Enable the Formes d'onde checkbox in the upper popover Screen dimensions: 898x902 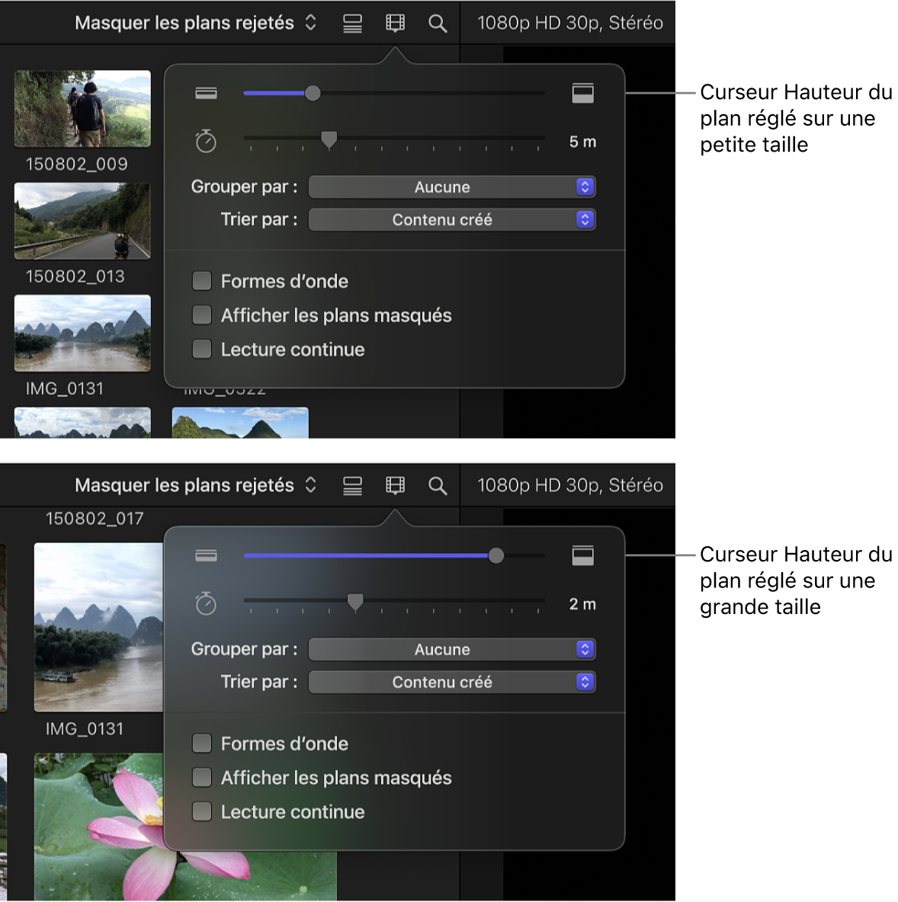point(202,281)
